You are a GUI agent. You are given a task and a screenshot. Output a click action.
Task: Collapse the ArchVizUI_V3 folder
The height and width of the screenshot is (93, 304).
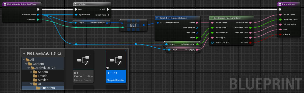(29, 68)
